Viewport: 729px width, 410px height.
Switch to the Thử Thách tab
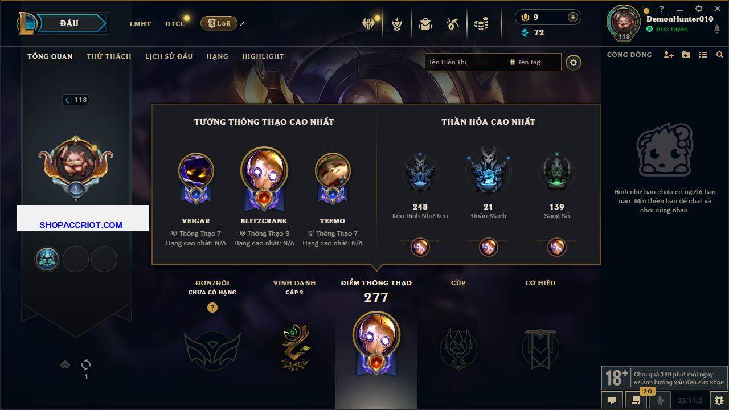coord(109,56)
